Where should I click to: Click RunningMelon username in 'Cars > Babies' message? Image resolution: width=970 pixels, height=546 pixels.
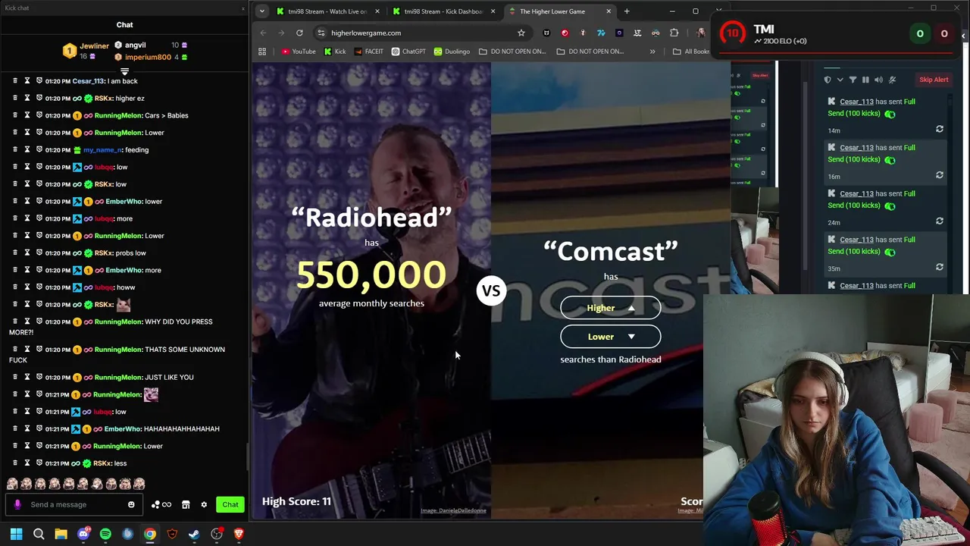pos(118,115)
